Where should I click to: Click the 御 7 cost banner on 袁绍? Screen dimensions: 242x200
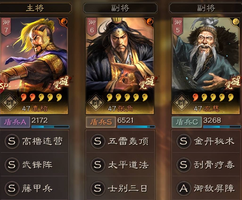pos(6,27)
